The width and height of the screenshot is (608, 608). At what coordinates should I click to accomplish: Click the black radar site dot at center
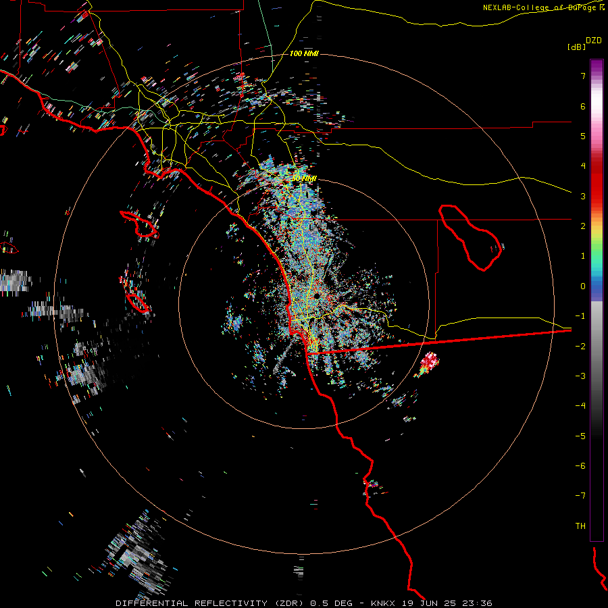coord(317,296)
